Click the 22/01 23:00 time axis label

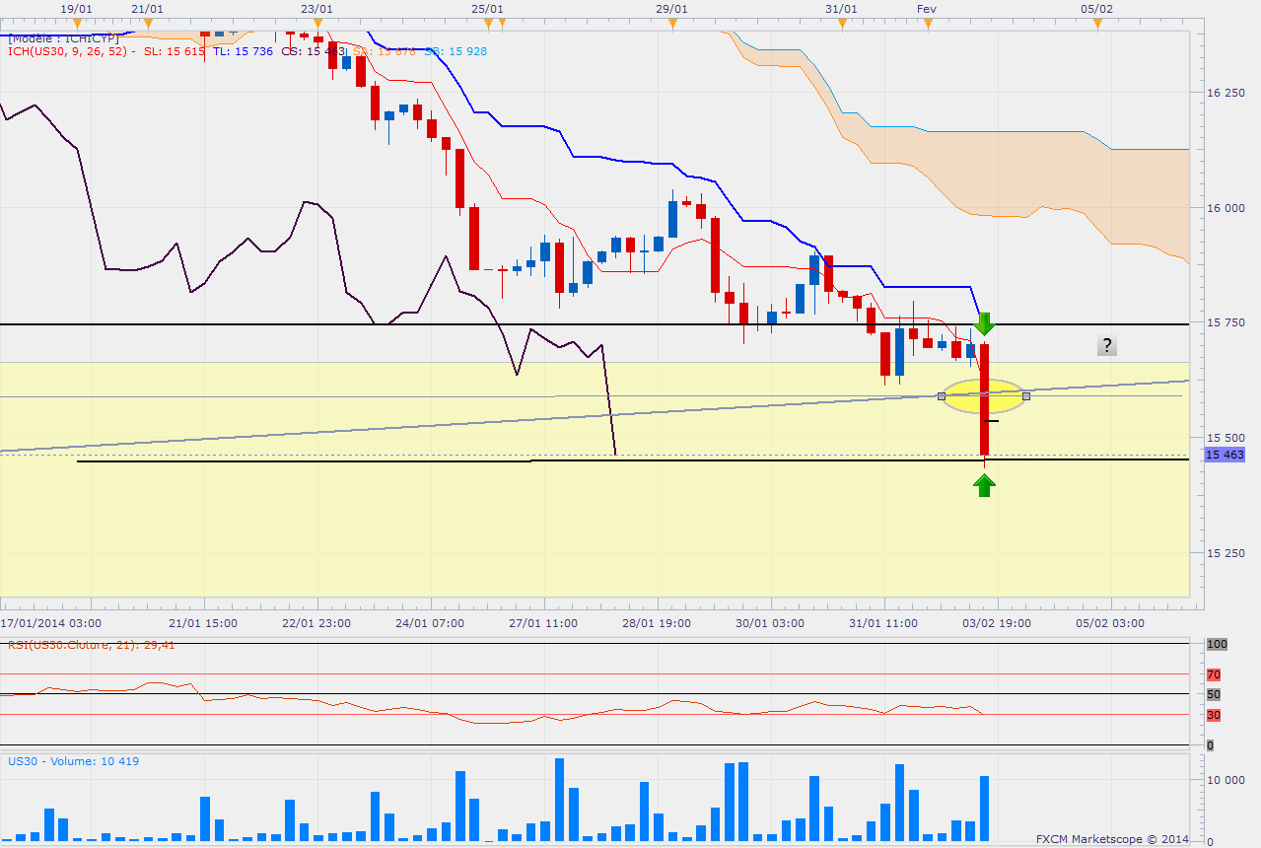[x=316, y=623]
